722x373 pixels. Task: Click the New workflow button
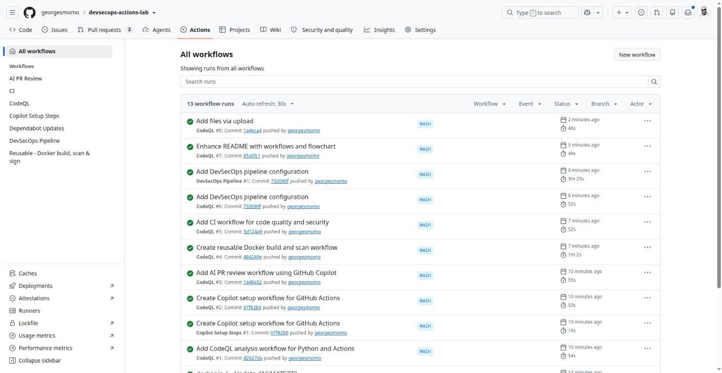[637, 55]
